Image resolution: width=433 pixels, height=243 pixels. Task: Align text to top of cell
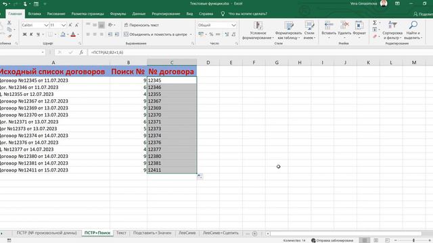pos(88,25)
